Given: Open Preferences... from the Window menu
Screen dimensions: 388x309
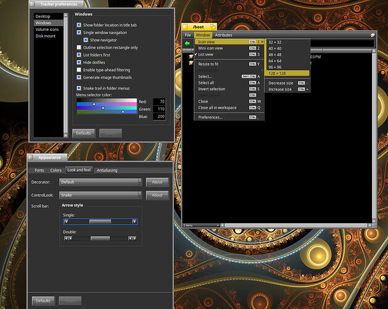Looking at the screenshot, I should 229,117.
